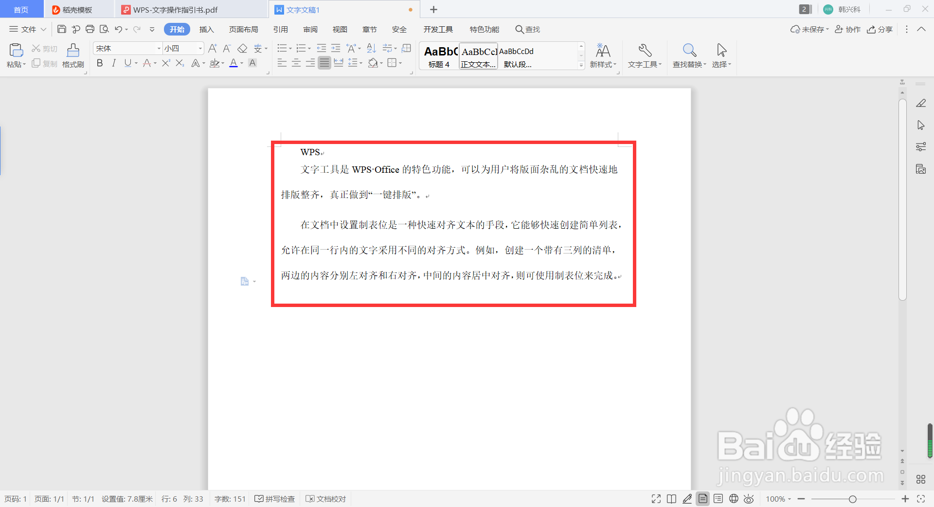Screen dimensions: 934x507
Task: Apply the 标题 4 heading style
Action: [439, 56]
